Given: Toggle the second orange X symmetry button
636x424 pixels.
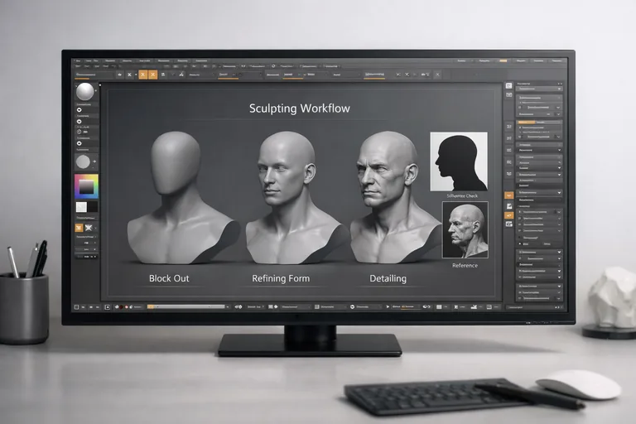Looking at the screenshot, I should [153, 75].
